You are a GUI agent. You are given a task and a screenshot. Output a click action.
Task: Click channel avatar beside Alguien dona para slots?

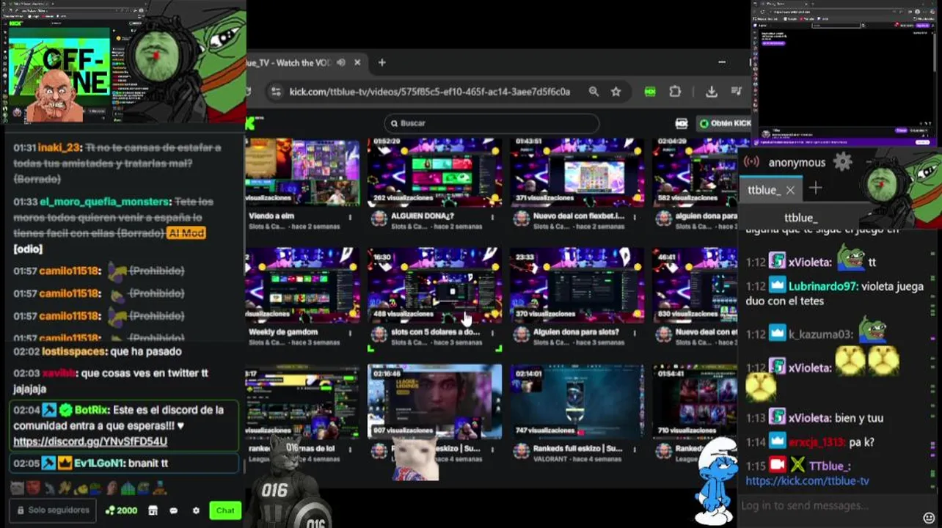click(522, 334)
